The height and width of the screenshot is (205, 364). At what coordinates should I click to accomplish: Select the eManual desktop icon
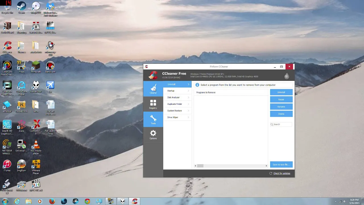pyautogui.click(x=7, y=106)
